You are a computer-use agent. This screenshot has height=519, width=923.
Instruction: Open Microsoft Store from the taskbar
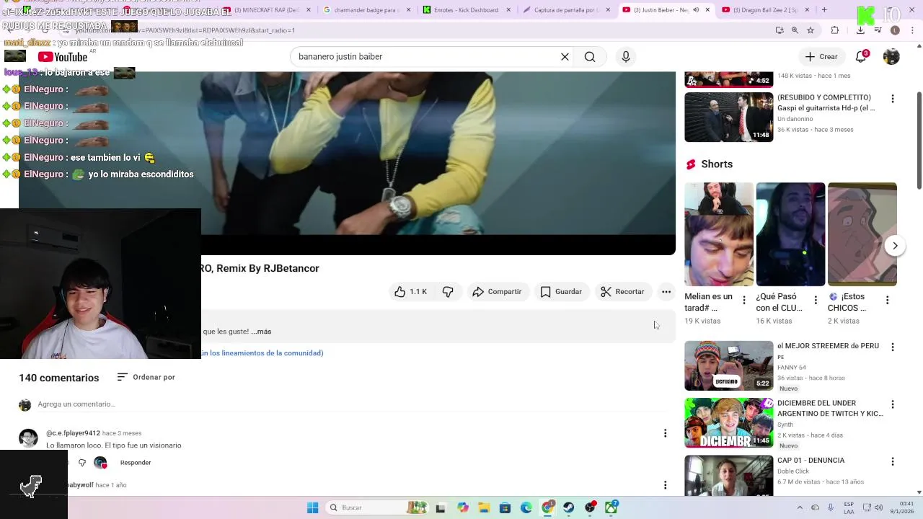(505, 507)
